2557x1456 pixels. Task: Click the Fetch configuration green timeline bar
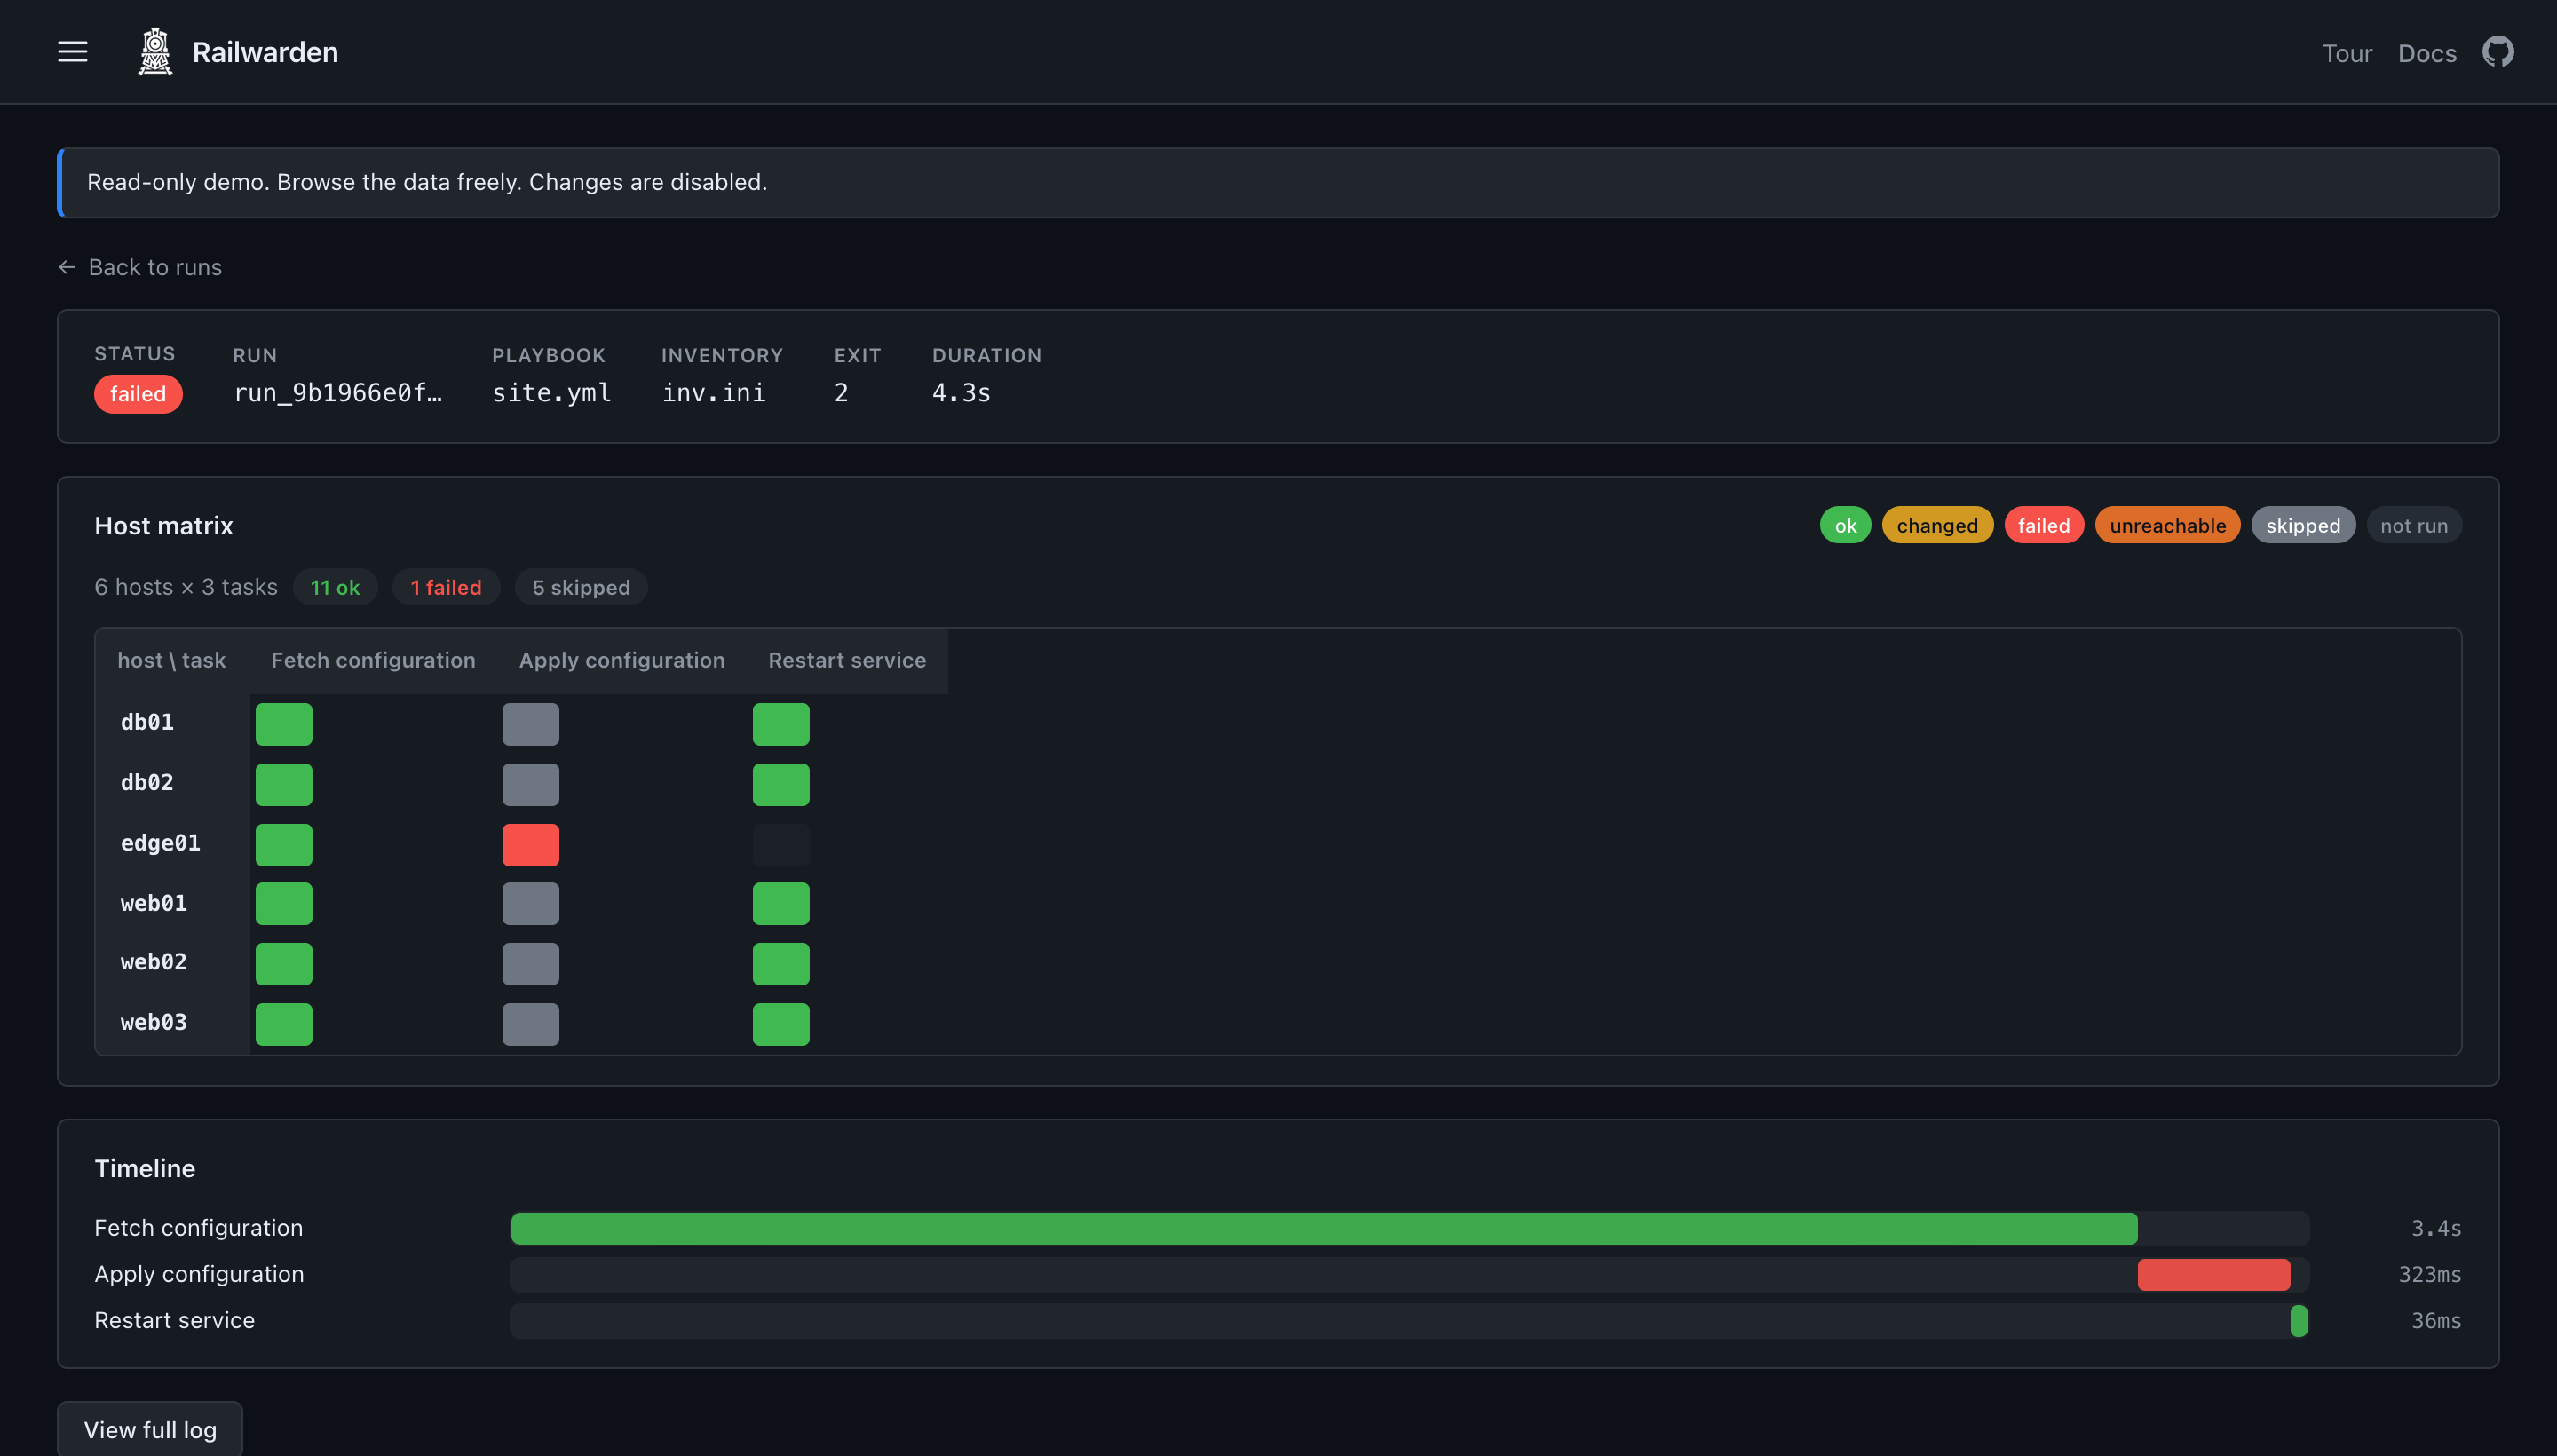click(1324, 1228)
